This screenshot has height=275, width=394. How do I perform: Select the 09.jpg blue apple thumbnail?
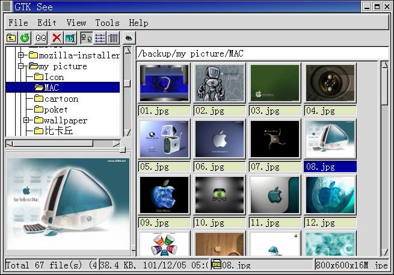(164, 195)
